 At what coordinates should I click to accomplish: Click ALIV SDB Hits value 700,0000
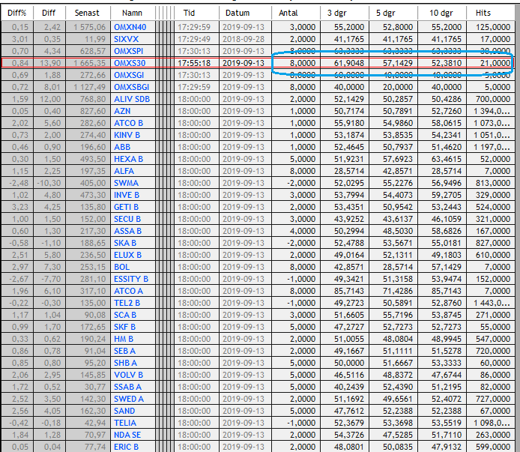pyautogui.click(x=493, y=99)
